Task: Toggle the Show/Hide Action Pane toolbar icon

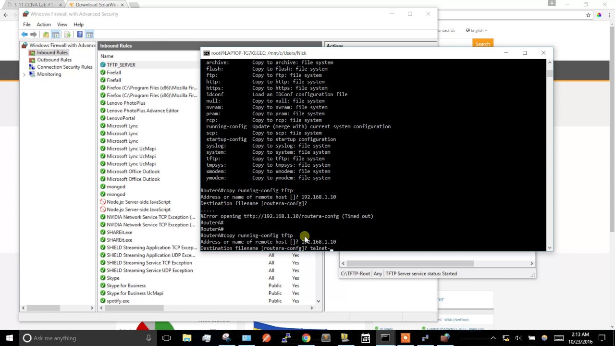Action: click(x=89, y=35)
